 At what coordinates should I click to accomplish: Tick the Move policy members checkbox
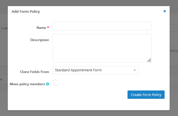click(x=55, y=83)
